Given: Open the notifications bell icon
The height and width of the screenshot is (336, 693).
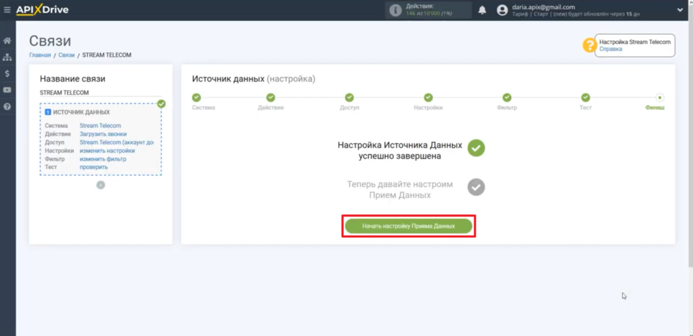Looking at the screenshot, I should (483, 10).
